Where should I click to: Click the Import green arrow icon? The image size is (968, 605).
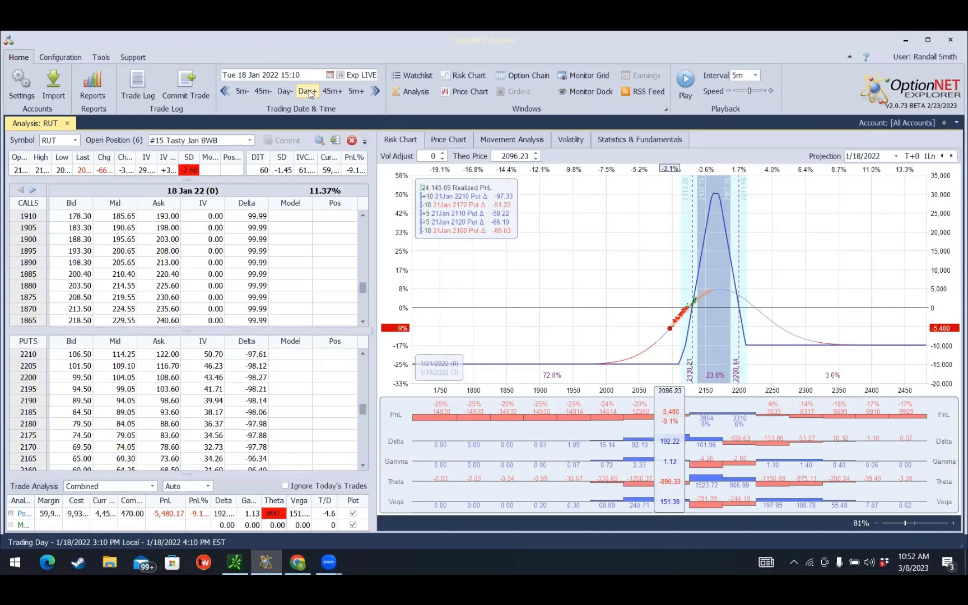[53, 80]
